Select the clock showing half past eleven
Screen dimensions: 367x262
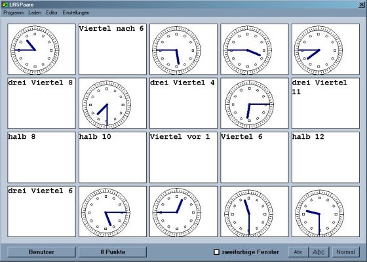click(254, 212)
